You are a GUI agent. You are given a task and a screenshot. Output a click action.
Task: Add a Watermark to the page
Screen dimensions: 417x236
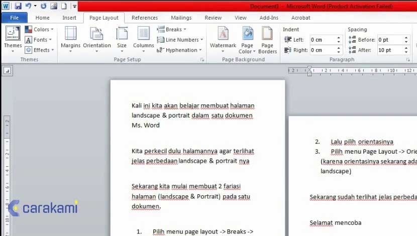(223, 39)
